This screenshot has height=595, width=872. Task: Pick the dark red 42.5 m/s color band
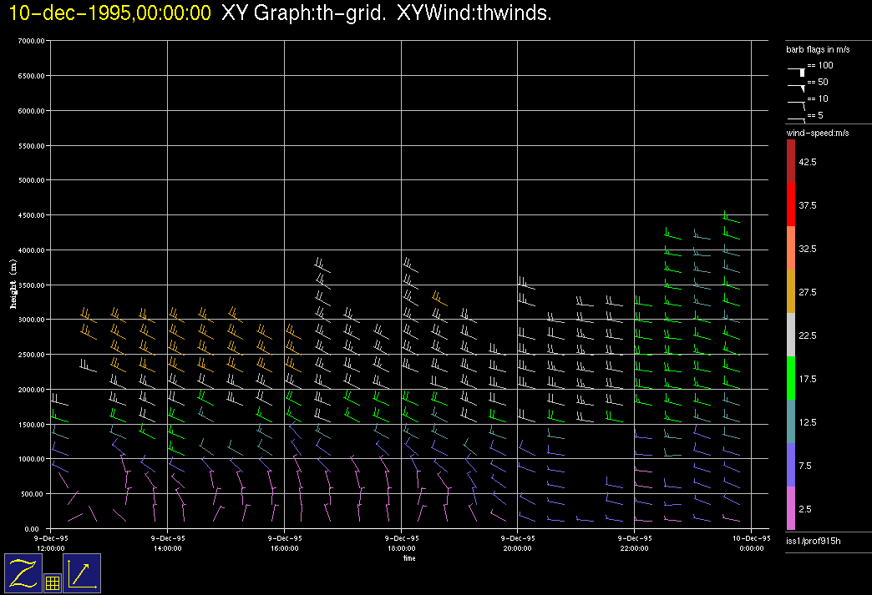coord(791,161)
